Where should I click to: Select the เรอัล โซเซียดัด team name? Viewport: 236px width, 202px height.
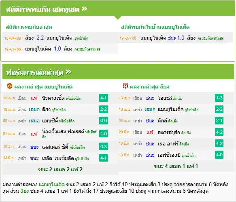[x=58, y=158]
